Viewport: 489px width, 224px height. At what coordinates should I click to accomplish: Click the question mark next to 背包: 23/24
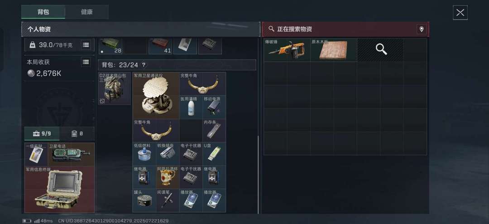coord(144,65)
